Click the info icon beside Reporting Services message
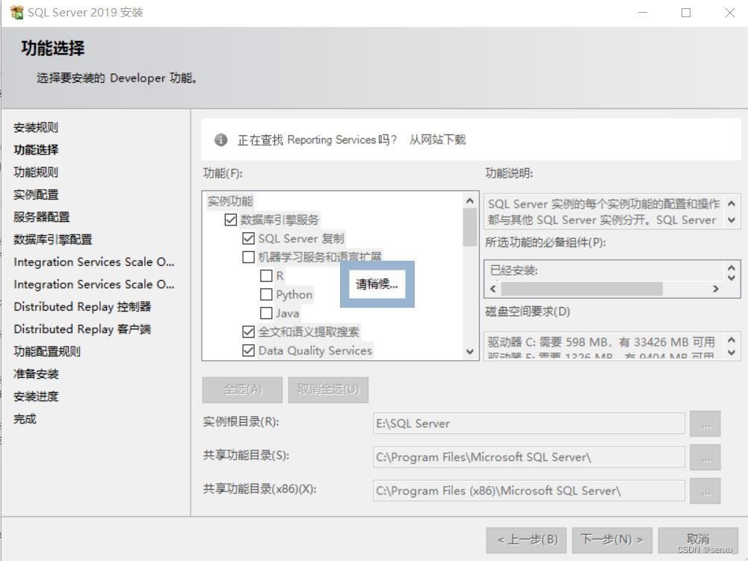 tap(220, 140)
